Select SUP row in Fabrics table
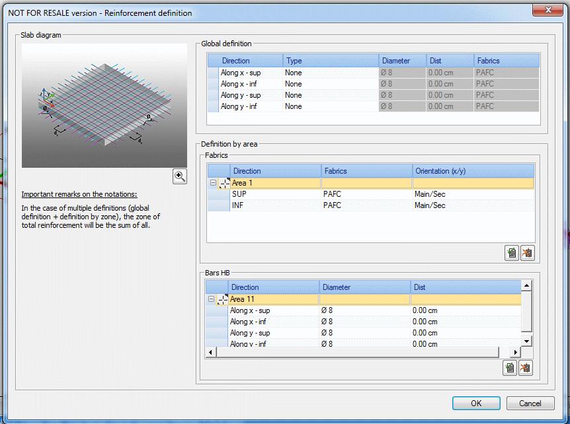 coord(371,194)
